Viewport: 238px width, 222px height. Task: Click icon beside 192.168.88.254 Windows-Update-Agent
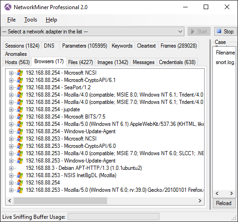pyautogui.click(x=20, y=131)
